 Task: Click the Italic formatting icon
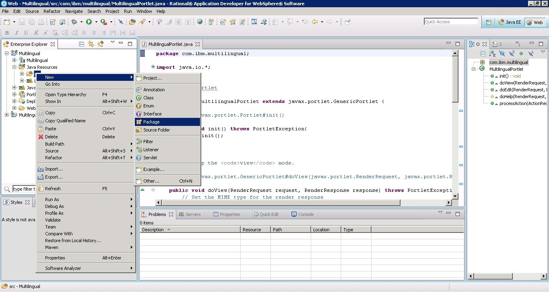point(17,33)
